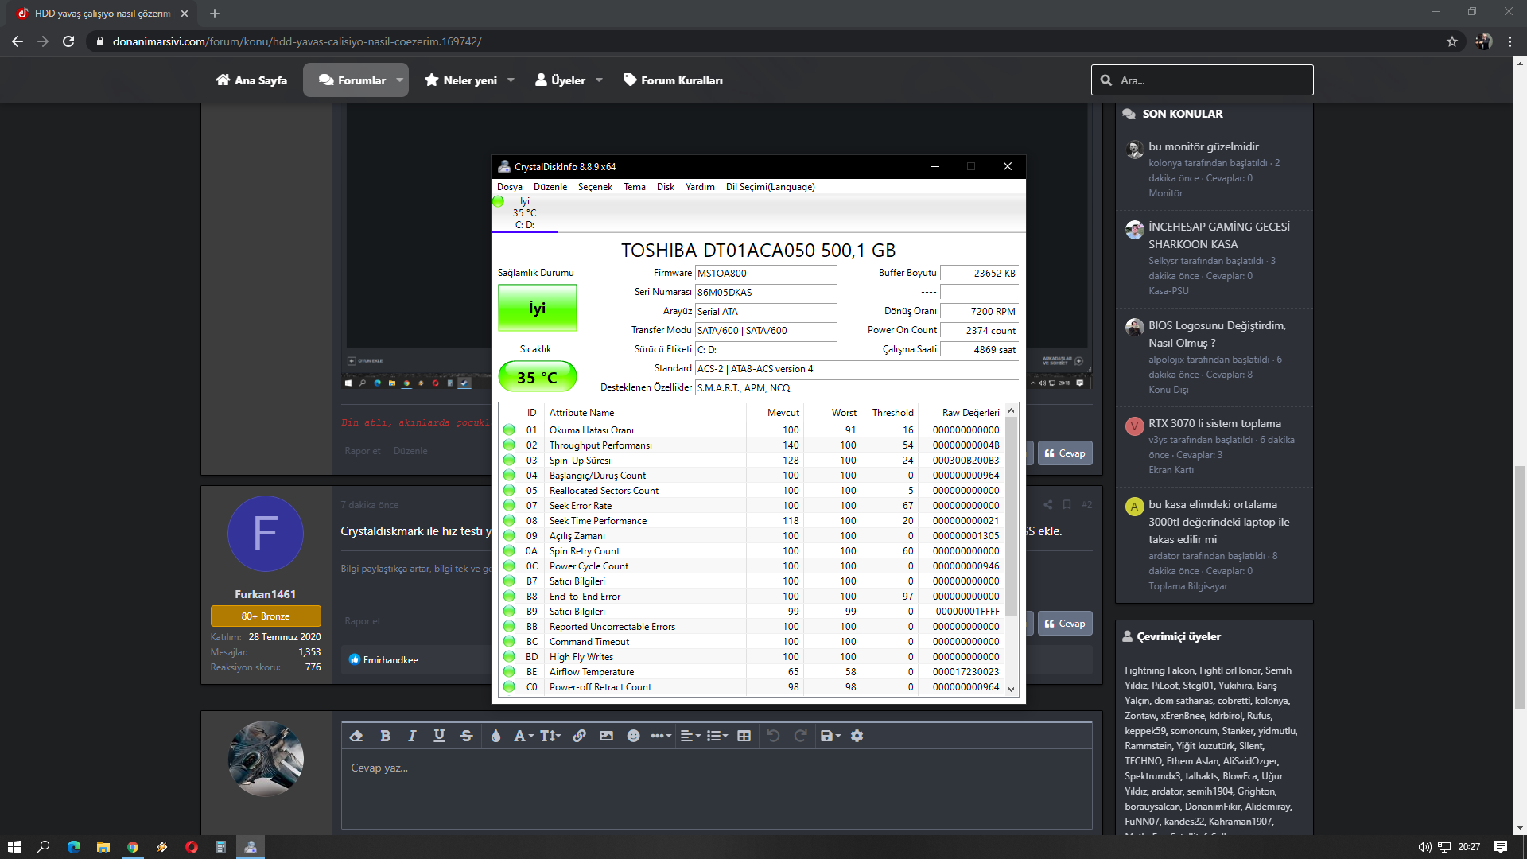
Task: Open Furkan1461's profile link
Action: [x=266, y=594]
